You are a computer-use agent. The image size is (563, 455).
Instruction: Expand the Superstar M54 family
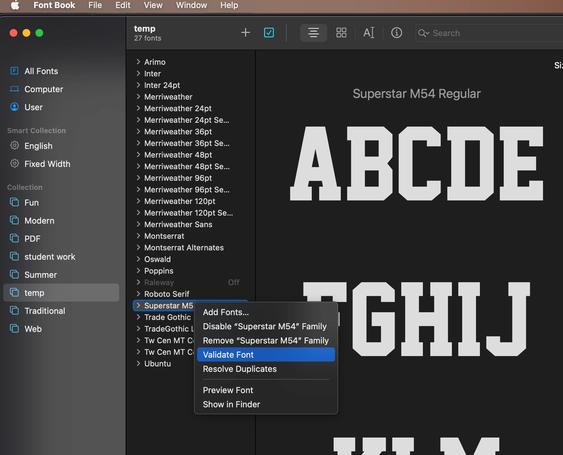(138, 305)
